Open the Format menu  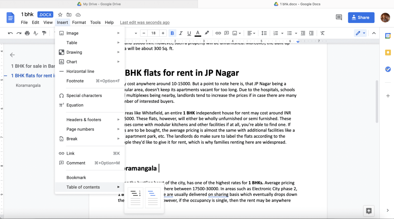79,22
